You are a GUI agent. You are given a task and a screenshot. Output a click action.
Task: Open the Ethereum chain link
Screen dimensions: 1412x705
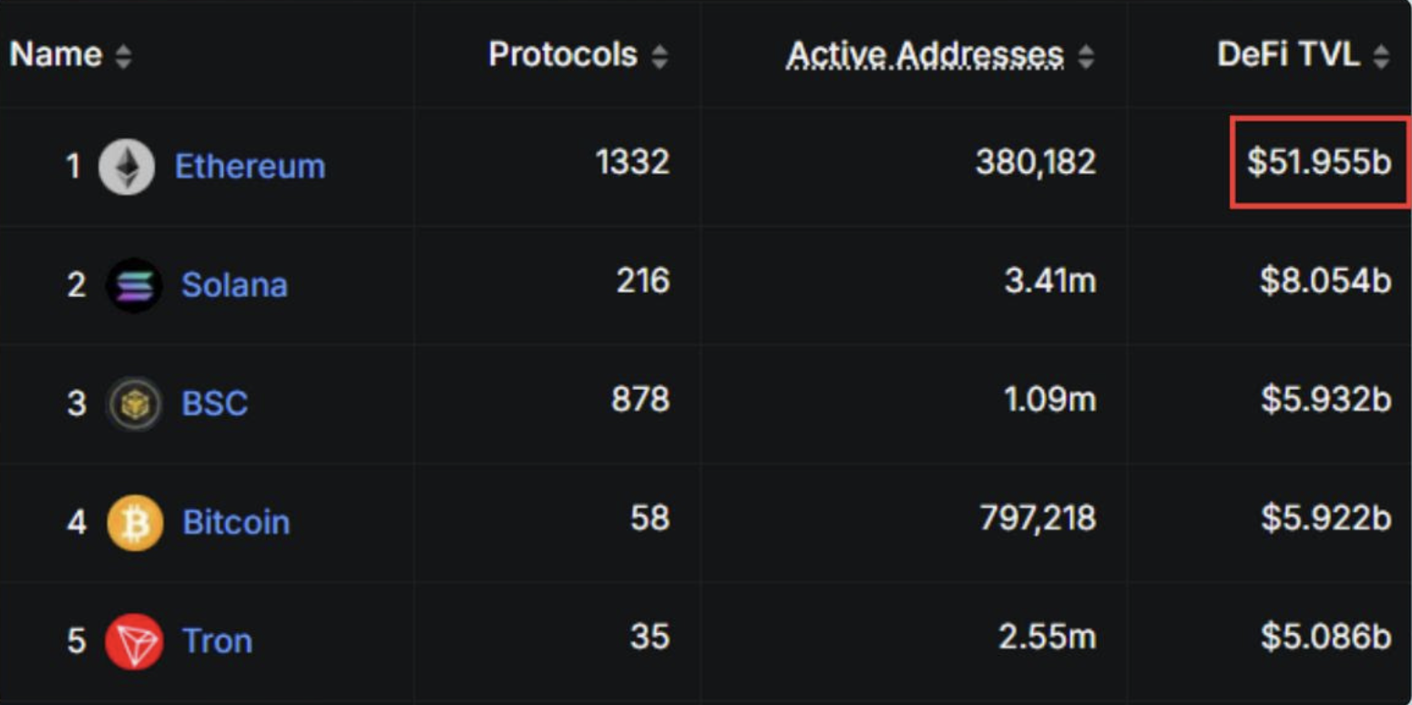(x=250, y=167)
